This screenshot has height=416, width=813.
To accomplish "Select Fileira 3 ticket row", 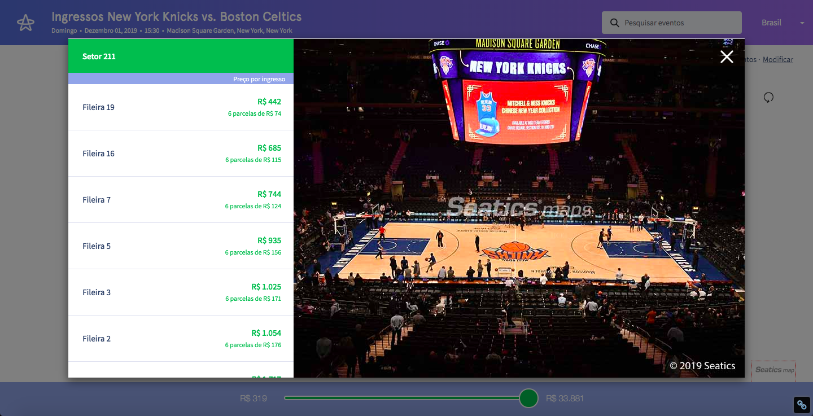I will point(181,292).
